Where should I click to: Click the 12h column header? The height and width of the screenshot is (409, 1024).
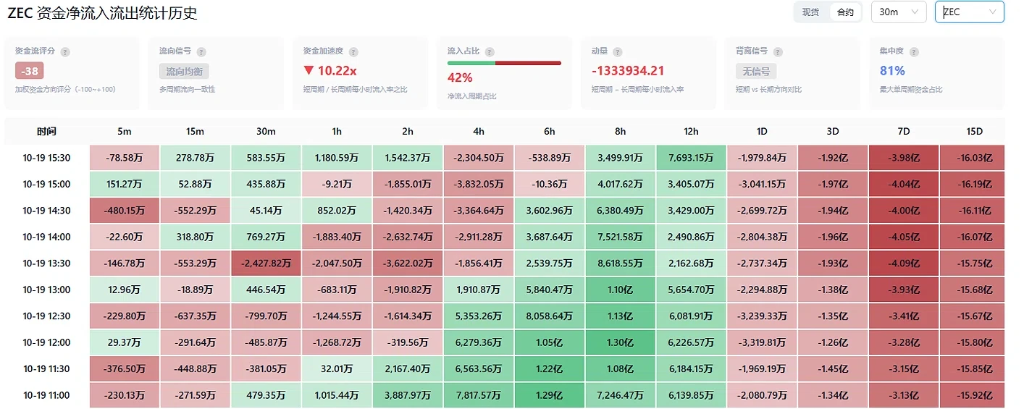click(692, 131)
